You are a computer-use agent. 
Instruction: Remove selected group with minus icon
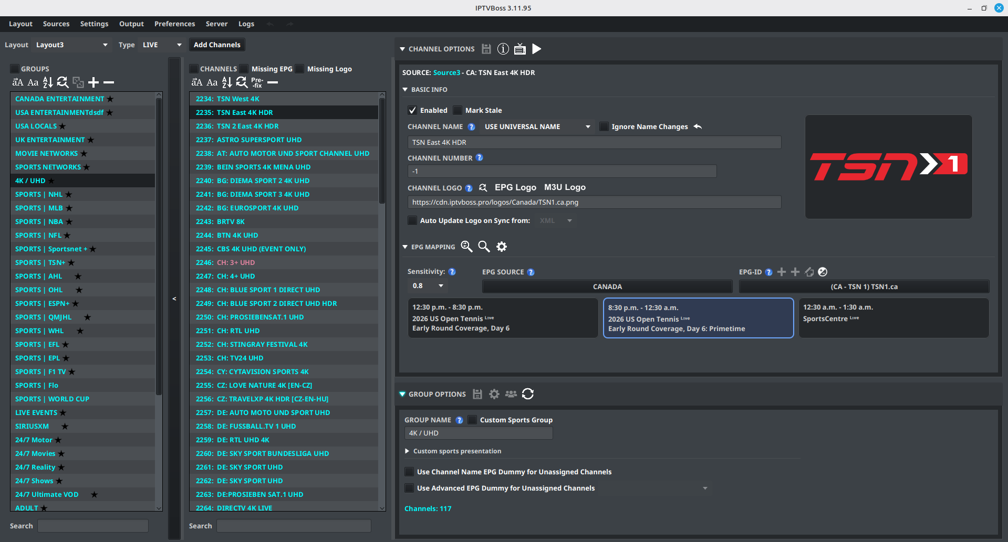[x=109, y=82]
